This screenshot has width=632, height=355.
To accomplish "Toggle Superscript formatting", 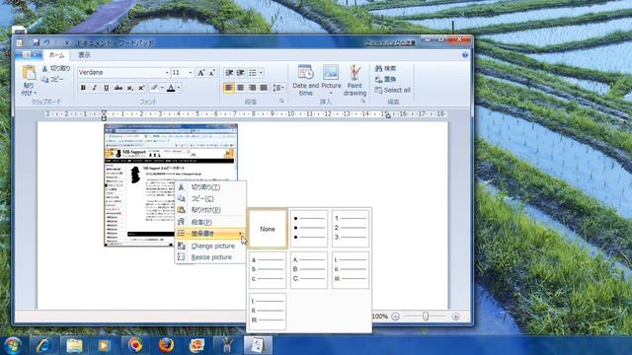I will click(141, 88).
